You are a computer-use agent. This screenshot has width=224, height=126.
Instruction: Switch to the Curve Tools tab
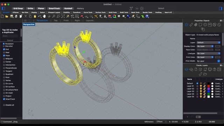click(88, 13)
